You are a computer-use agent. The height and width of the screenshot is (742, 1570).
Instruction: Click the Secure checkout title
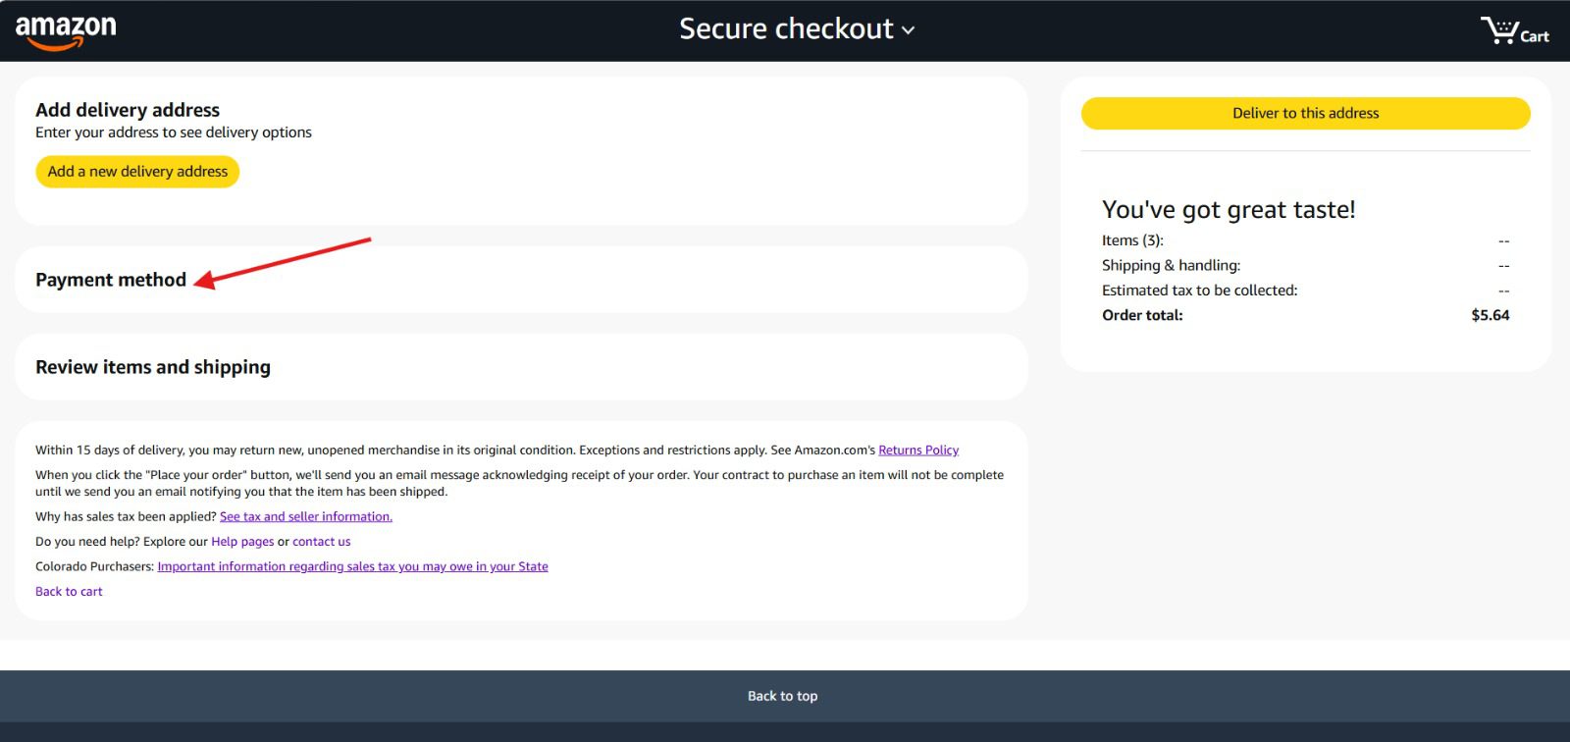[x=786, y=28]
